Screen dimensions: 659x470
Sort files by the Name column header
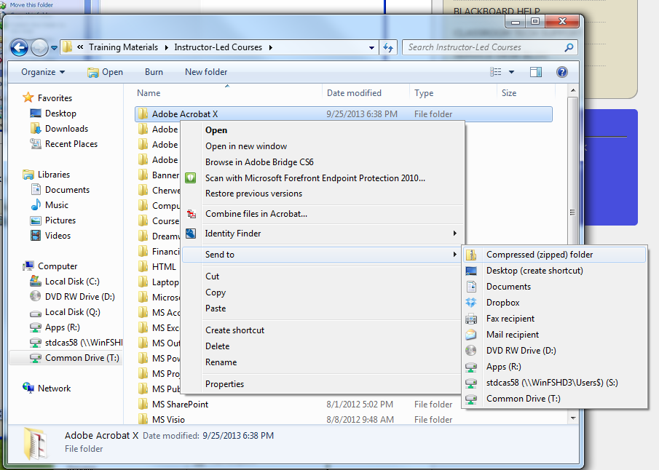(x=149, y=93)
